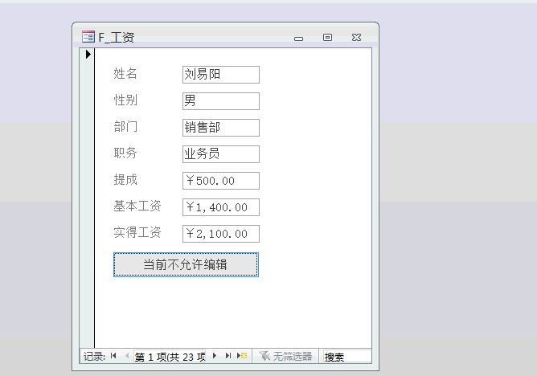Click the 部门 field showing 销售部
Image resolution: width=537 pixels, height=376 pixels.
click(220, 128)
